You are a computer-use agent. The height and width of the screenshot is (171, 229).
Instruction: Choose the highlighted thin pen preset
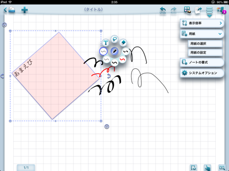(x=103, y=52)
